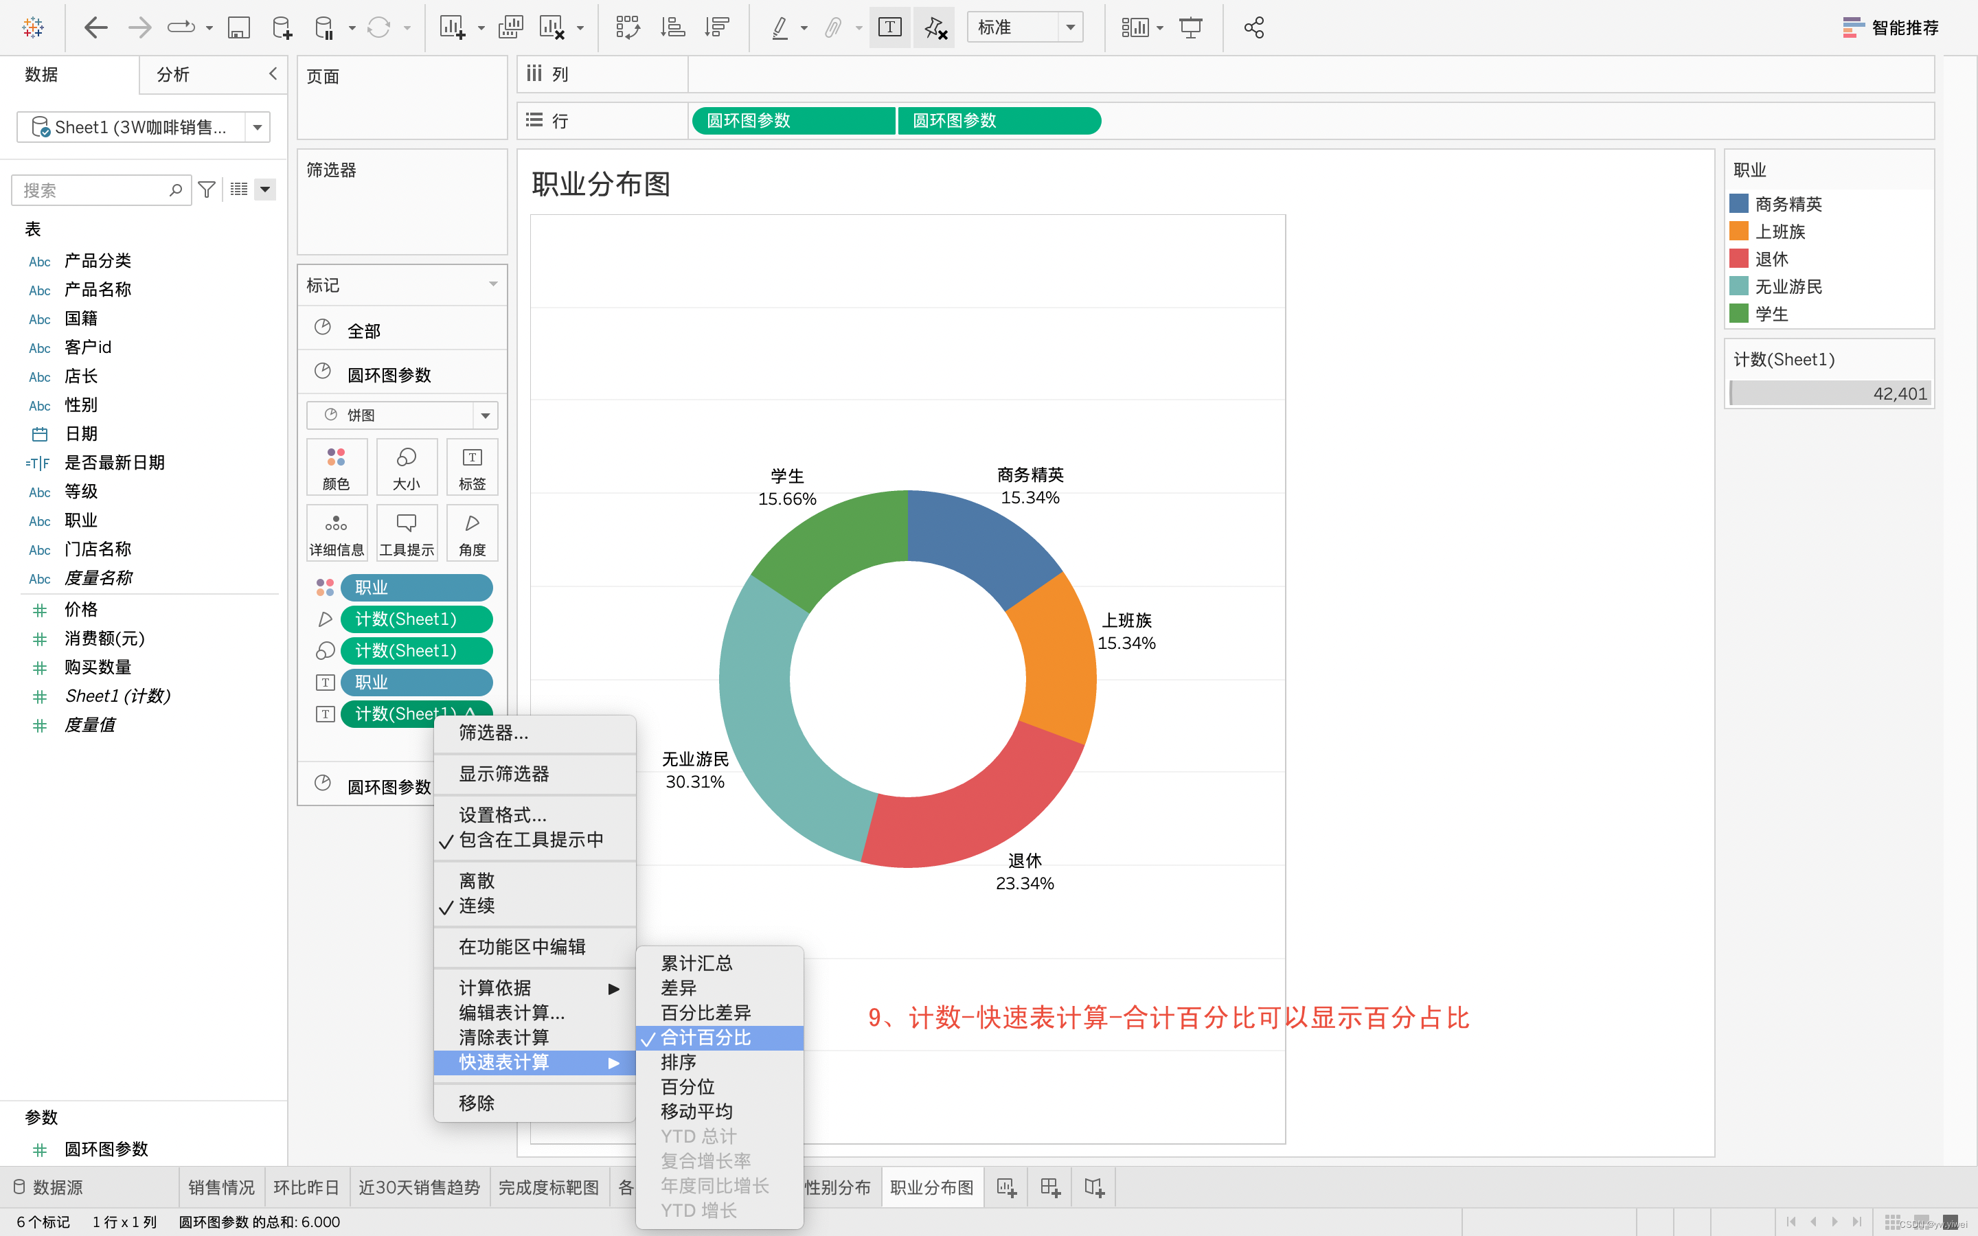Switch to the 近30天销售趋势 sheet tab

point(420,1187)
